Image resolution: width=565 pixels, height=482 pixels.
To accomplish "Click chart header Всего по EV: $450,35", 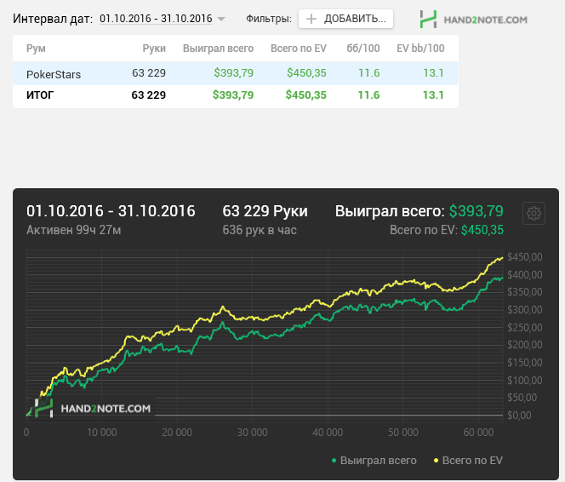I will pos(447,230).
